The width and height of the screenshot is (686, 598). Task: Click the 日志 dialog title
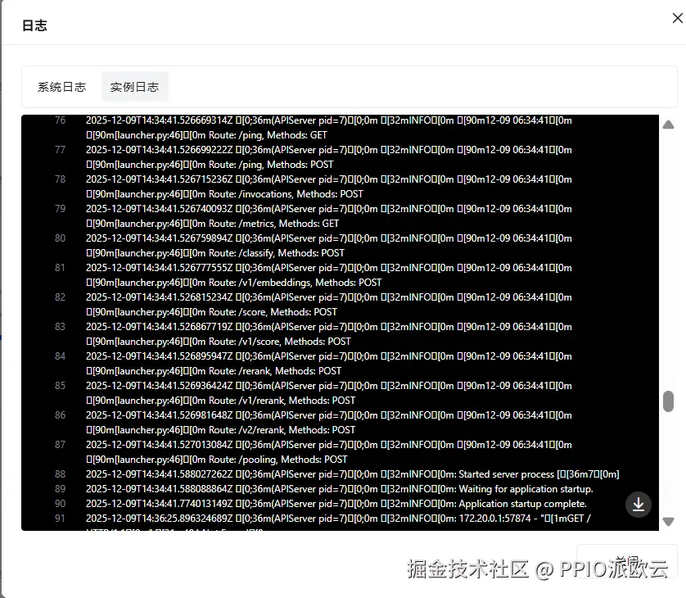click(x=34, y=25)
